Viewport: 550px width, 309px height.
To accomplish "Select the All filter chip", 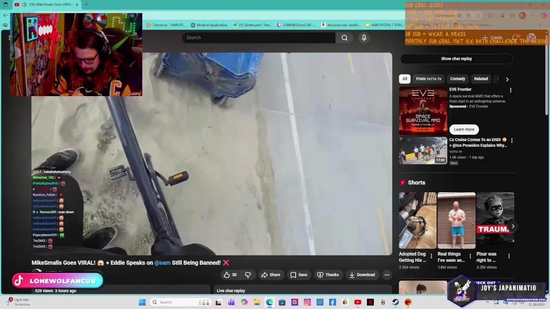I will pos(404,79).
